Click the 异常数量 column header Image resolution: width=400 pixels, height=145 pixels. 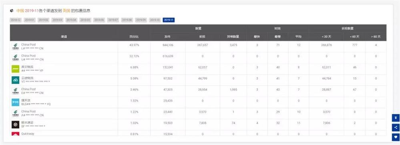pyautogui.click(x=233, y=37)
